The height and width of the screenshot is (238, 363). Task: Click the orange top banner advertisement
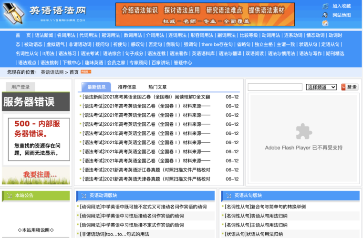[205, 14]
